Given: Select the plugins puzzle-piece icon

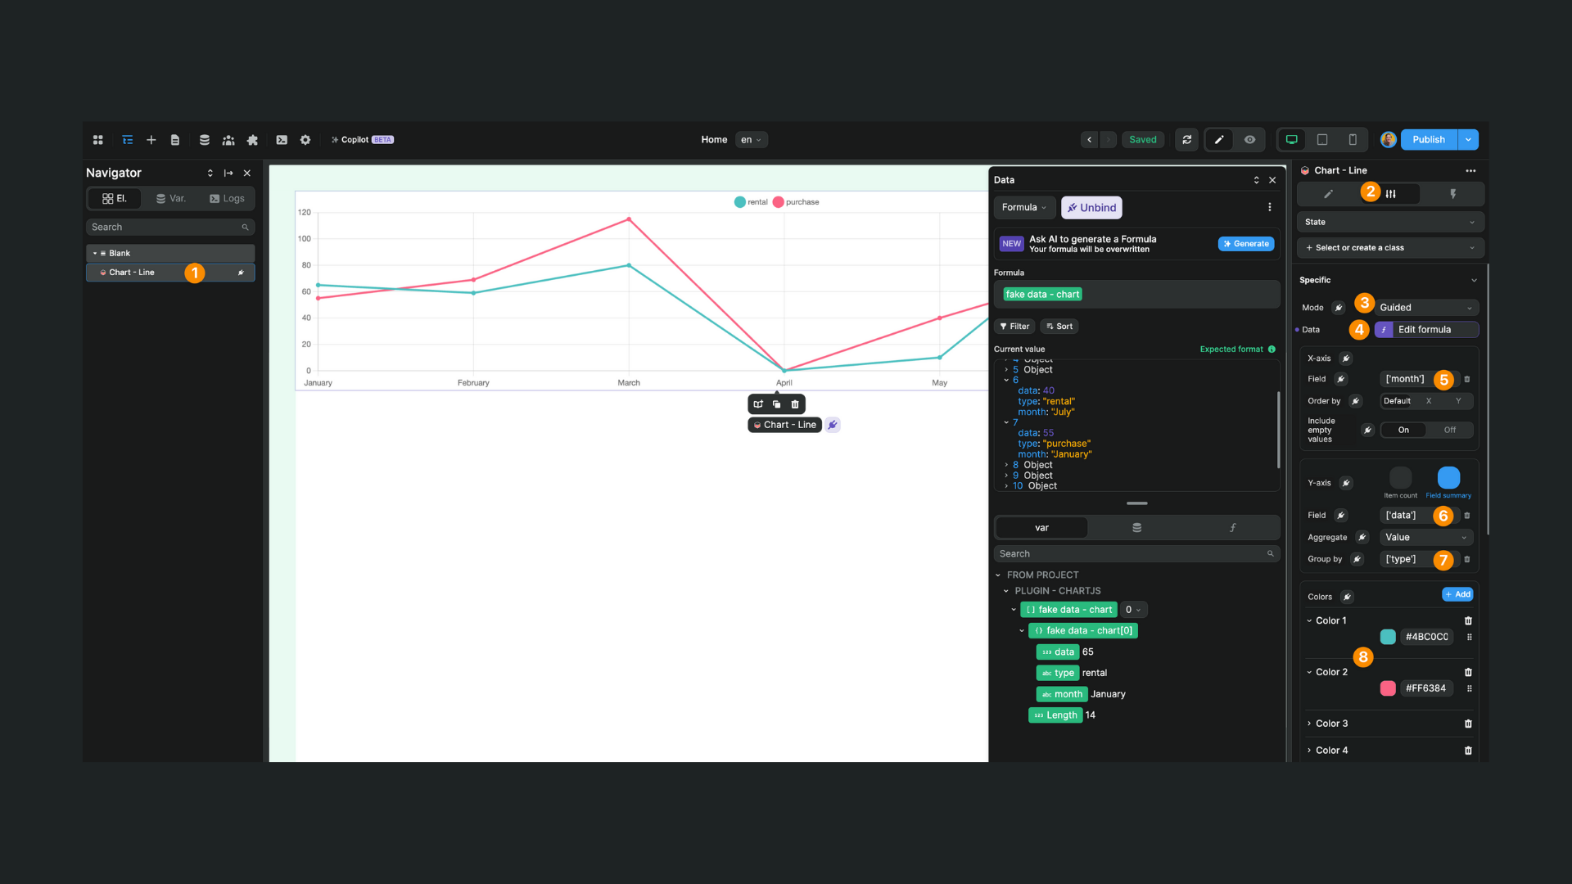Looking at the screenshot, I should (x=252, y=139).
